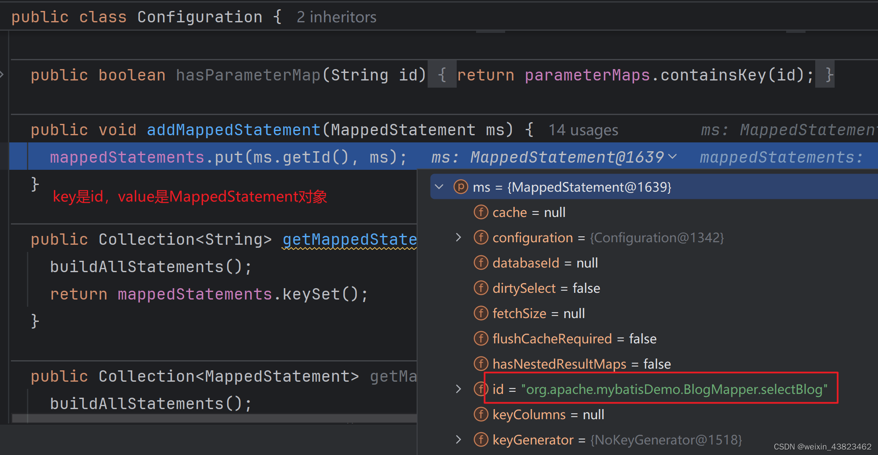This screenshot has width=878, height=455.
Task: Click the horizontal scrollbar under the code
Action: coord(214,418)
